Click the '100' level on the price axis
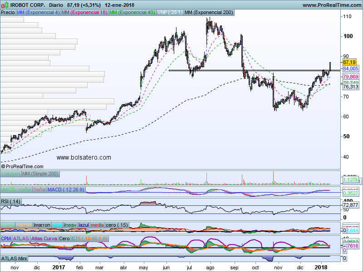Image resolution: width=363 pixels, height=272 pixels. point(348,36)
